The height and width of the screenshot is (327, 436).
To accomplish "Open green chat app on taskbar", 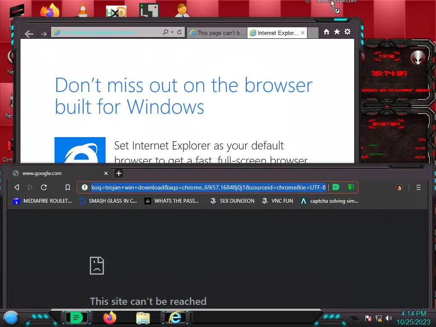I will coord(76,318).
